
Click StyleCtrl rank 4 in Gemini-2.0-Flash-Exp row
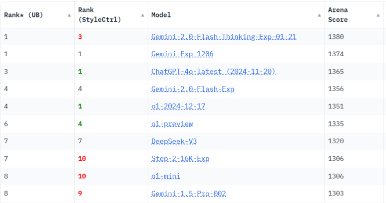pyautogui.click(x=80, y=89)
